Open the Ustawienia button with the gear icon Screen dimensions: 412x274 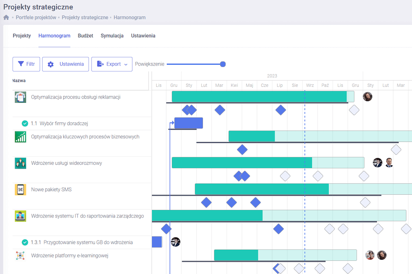click(x=66, y=64)
